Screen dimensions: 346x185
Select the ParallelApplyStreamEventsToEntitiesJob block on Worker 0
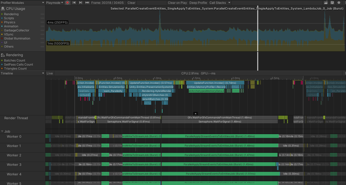[x=219, y=136]
